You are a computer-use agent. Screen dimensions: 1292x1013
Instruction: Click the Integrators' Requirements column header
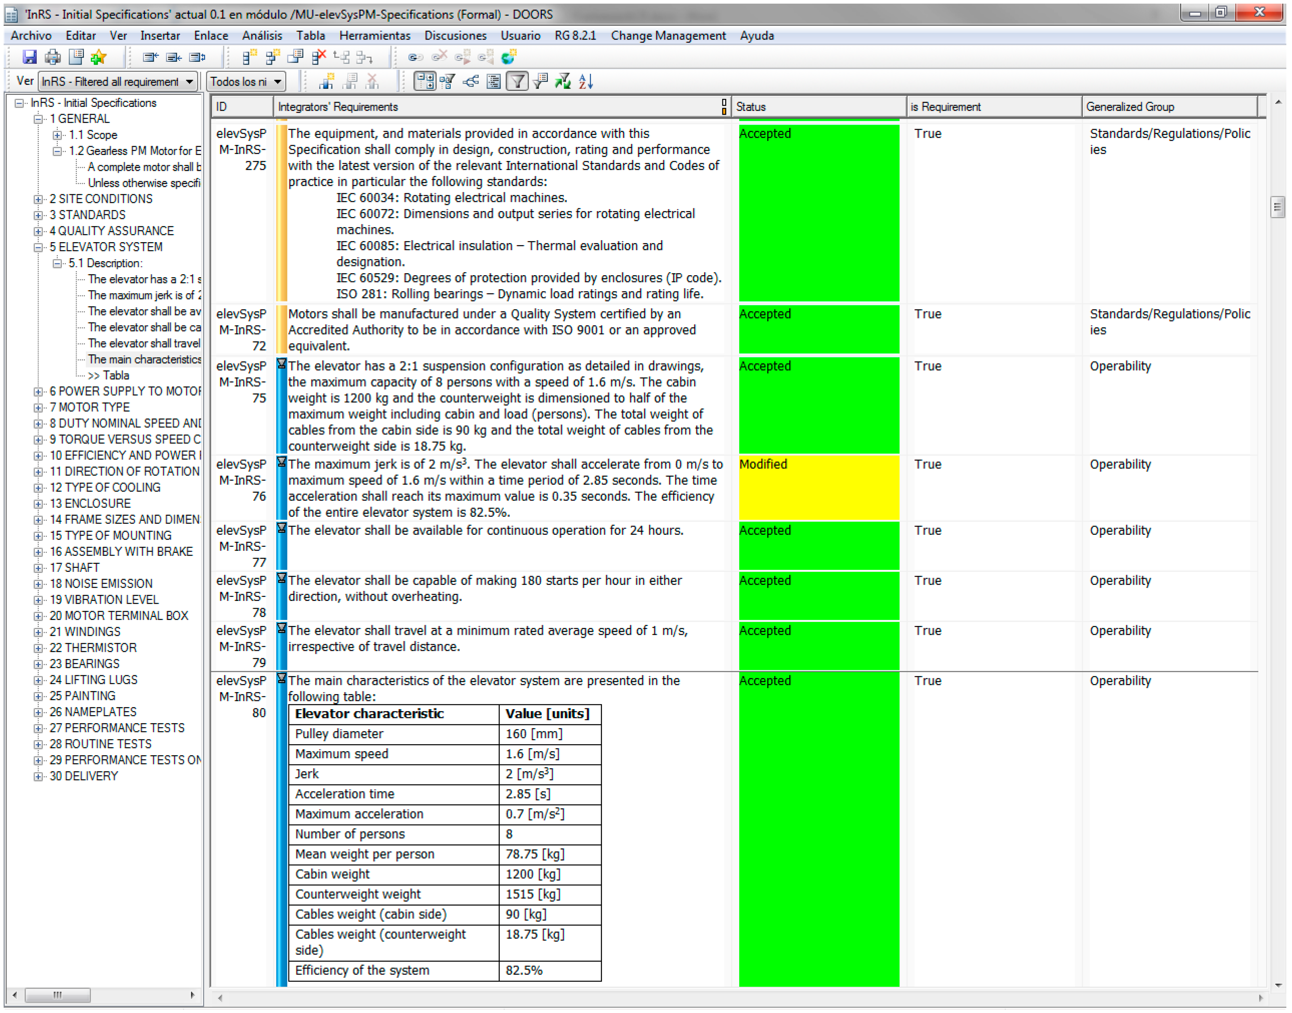tap(502, 107)
